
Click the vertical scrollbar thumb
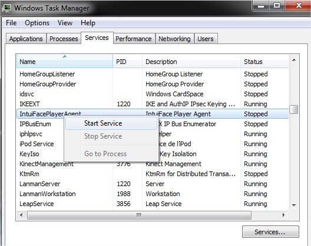294,109
